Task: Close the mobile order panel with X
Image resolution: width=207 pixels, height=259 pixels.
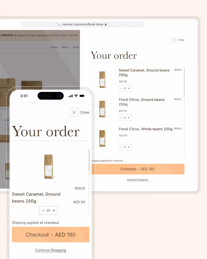Action: click(74, 112)
